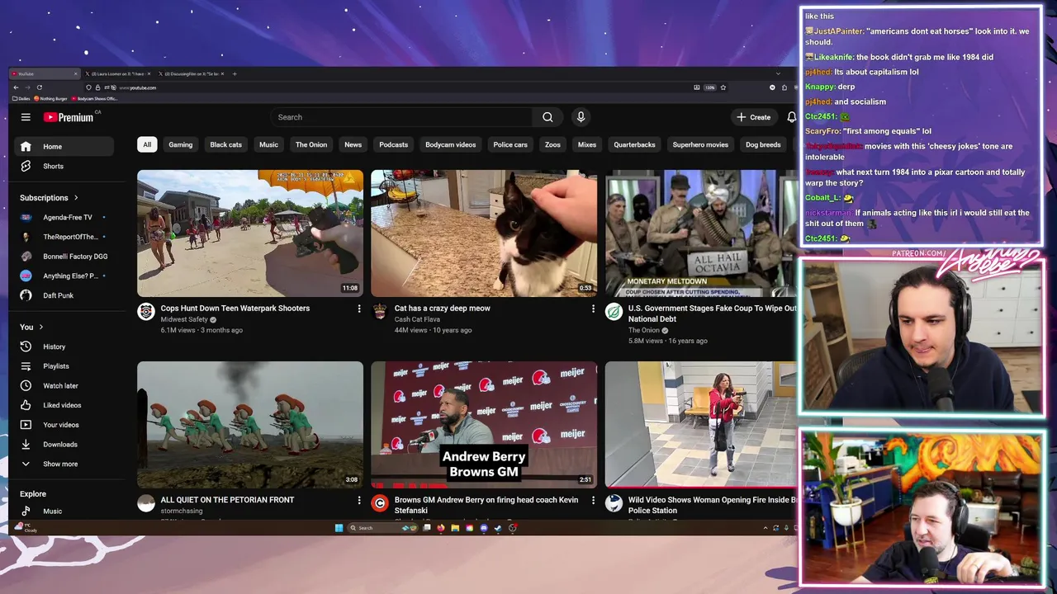Viewport: 1057px width, 594px height.
Task: Play the All Hail Octavia thumbnail
Action: point(701,233)
